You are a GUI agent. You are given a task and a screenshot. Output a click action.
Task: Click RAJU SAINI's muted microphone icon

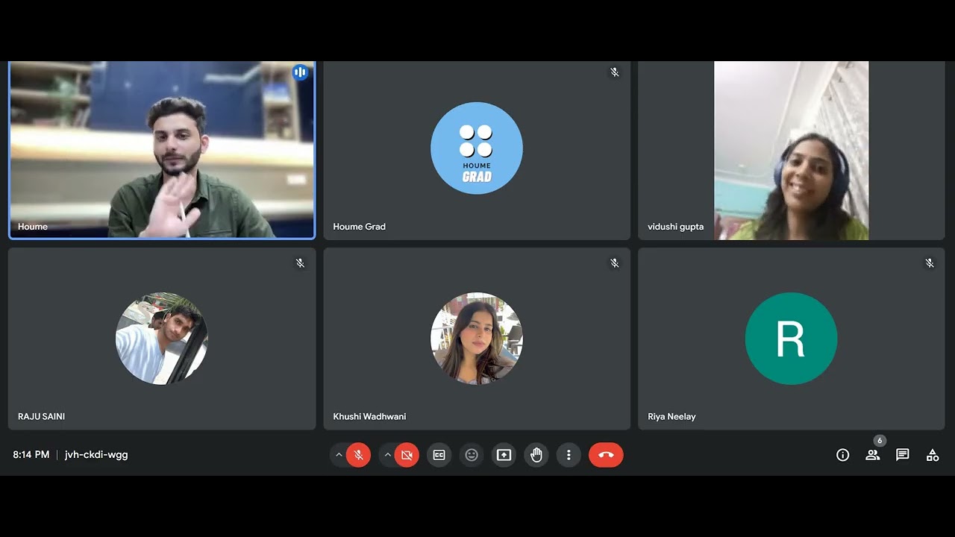[x=300, y=263]
